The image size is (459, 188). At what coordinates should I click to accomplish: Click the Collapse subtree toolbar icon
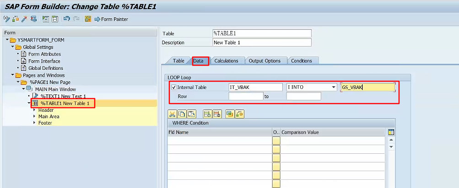pos(54,19)
